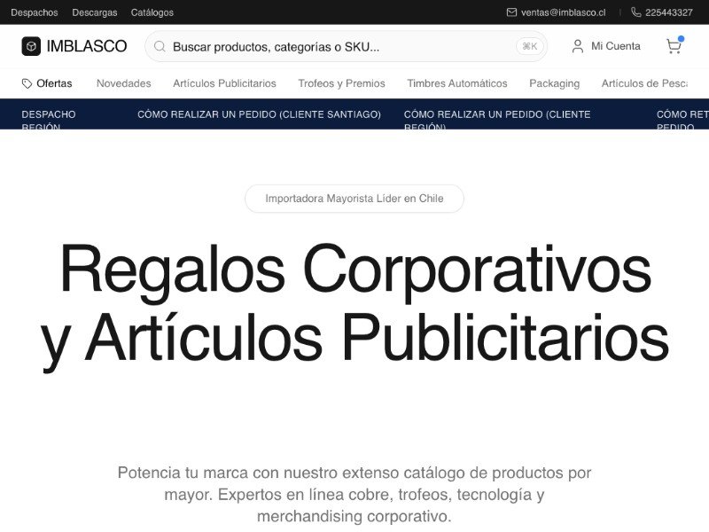The image size is (709, 532).
Task: Select the Packaging menu item
Action: point(554,83)
